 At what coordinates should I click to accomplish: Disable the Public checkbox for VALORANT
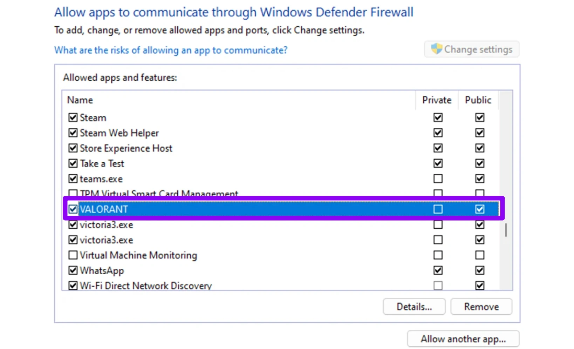coord(480,209)
